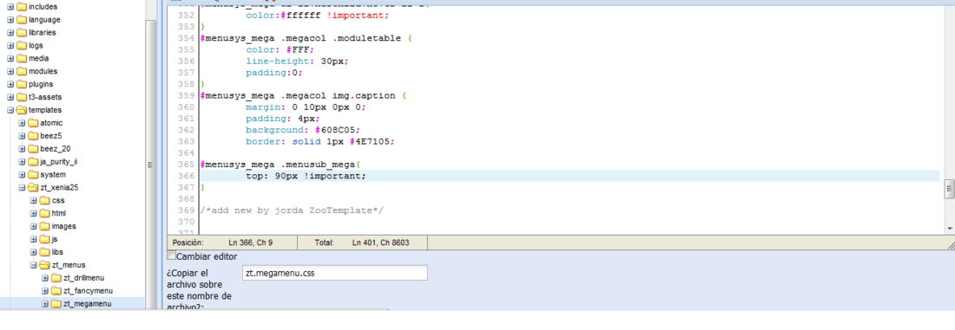Expand the zt_megamenu folder node
This screenshot has width=955, height=330.
(45, 304)
